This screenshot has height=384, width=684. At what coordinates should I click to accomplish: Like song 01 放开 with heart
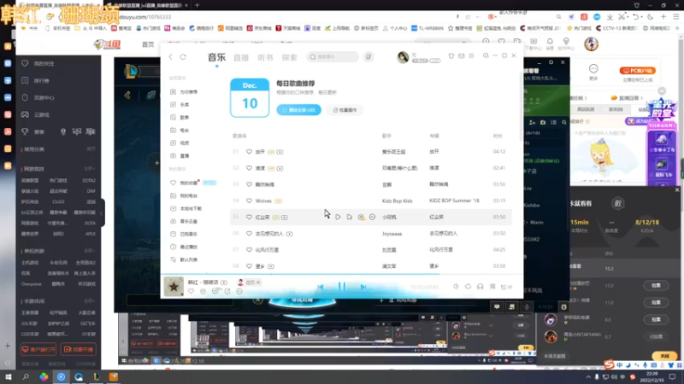(x=249, y=152)
